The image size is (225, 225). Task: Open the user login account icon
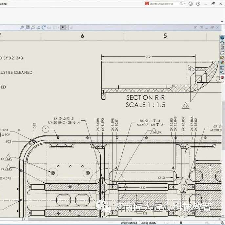(191, 4)
